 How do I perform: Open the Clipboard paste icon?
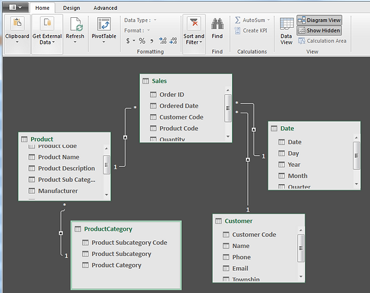[17, 23]
